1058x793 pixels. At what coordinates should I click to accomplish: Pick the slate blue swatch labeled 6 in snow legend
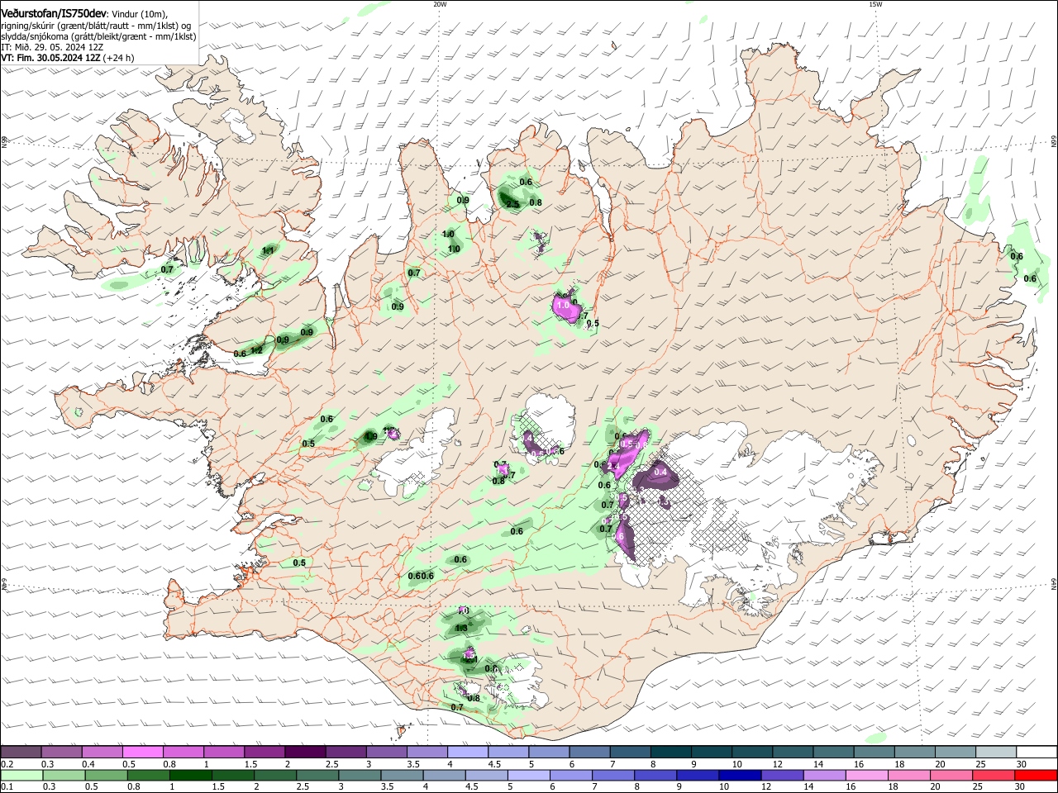pos(590,752)
